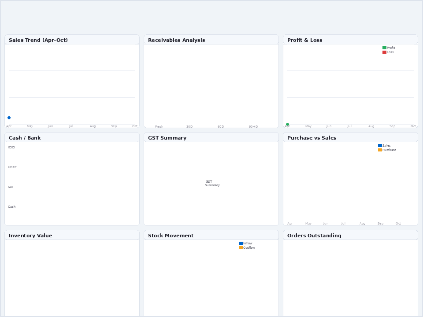Click the Fresh axis label in Receivables Analysis
Screen dimensions: 423x317
pyautogui.click(x=159, y=126)
